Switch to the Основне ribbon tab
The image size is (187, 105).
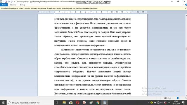13,5
